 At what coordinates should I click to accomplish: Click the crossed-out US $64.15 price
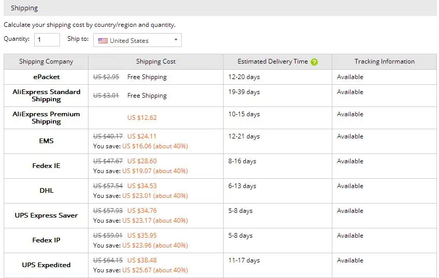pyautogui.click(x=108, y=260)
